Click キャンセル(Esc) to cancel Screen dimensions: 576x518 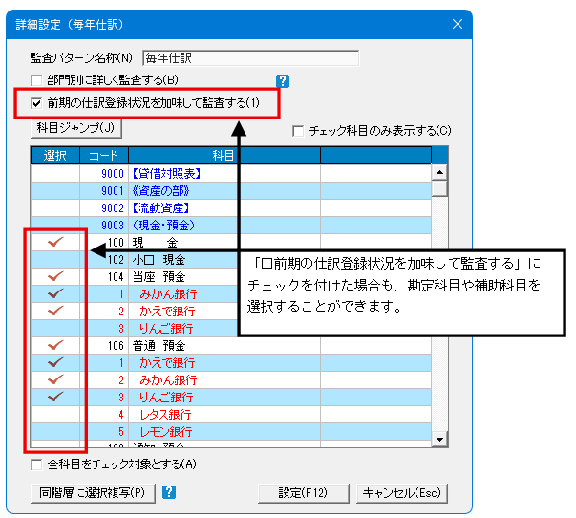402,493
